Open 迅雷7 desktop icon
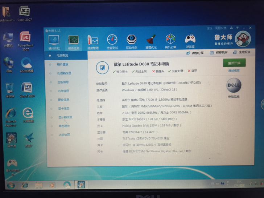Screen dimensions: 264x198 click(x=29, y=140)
